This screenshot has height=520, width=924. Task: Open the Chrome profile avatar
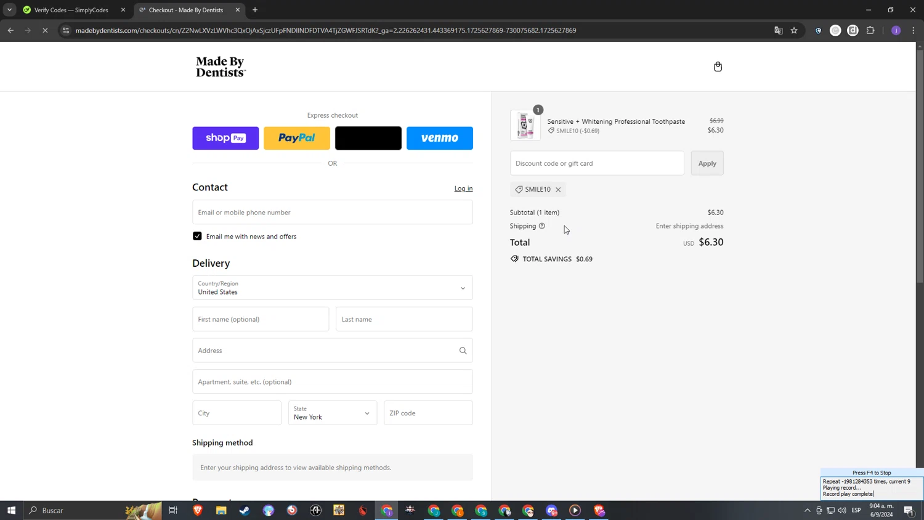pos(896,30)
